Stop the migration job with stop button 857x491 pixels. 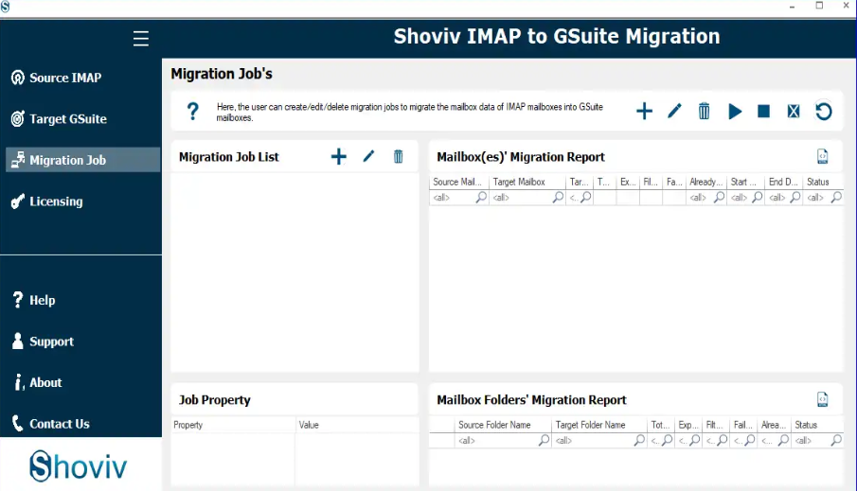coord(763,112)
